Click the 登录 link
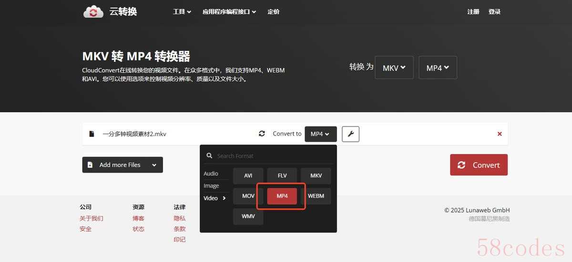Viewport: 572px width, 262px height. (494, 12)
